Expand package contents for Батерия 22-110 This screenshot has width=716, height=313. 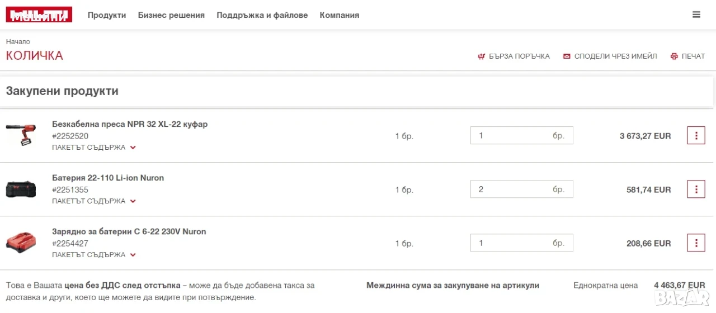94,201
